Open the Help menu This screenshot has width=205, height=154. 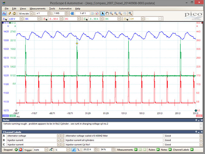pos(78,9)
